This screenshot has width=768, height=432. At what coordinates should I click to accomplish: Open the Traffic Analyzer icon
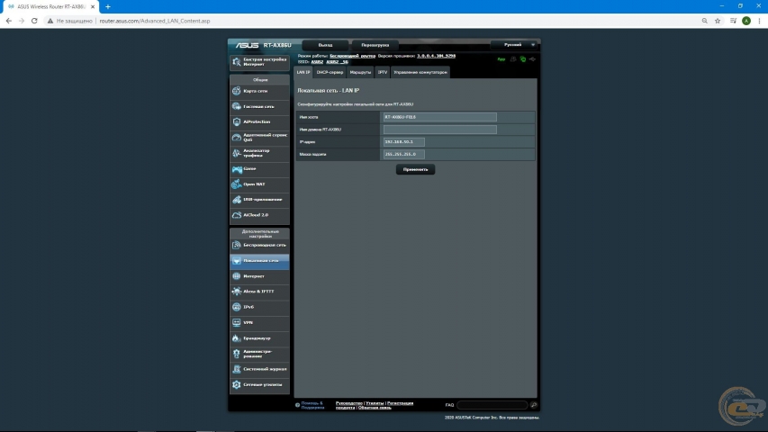coord(237,153)
